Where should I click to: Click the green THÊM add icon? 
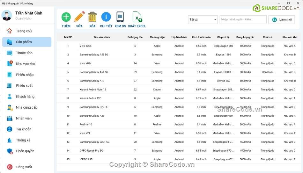66,17
